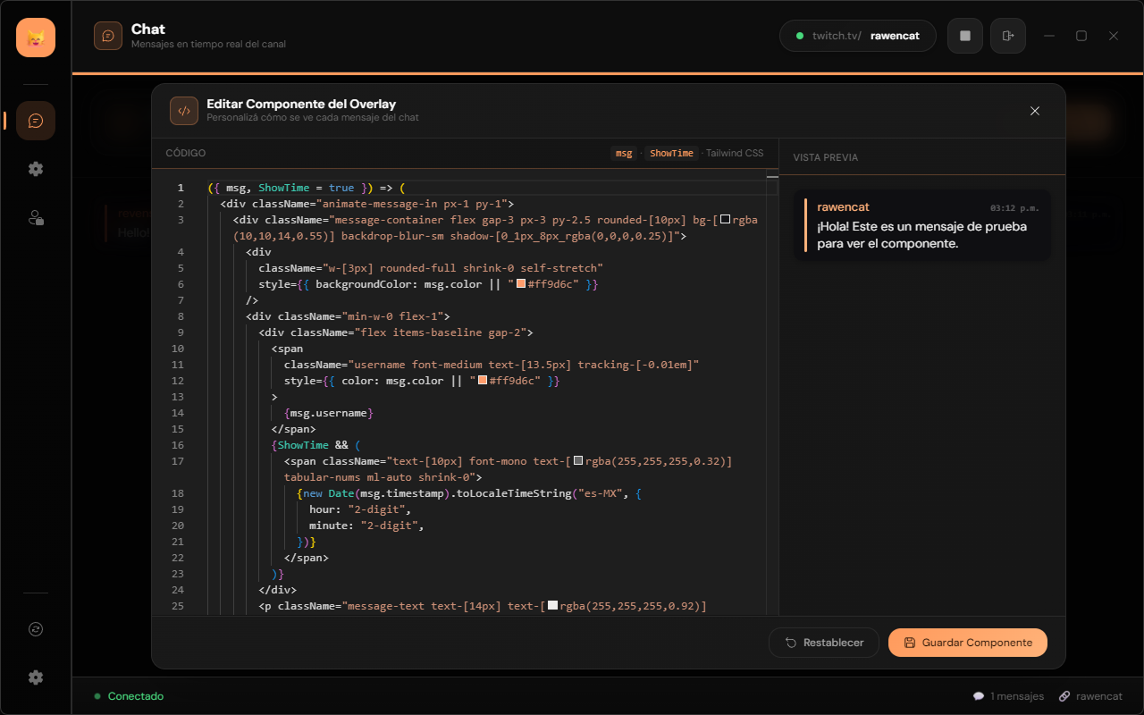
Task: Click the white rgba swatch on line 25
Action: (552, 606)
